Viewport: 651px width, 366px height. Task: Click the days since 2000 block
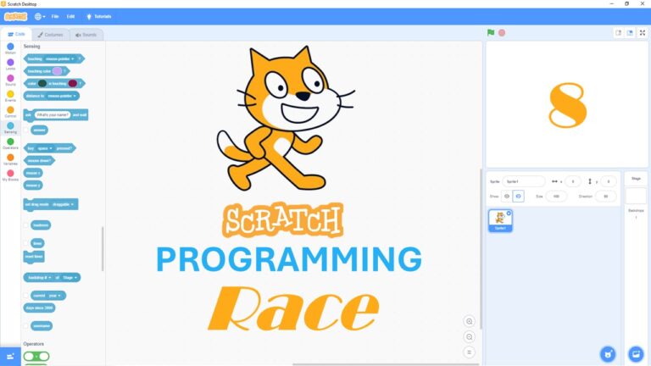40,308
